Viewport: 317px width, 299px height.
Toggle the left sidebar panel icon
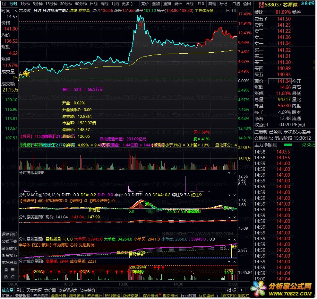(4, 4)
